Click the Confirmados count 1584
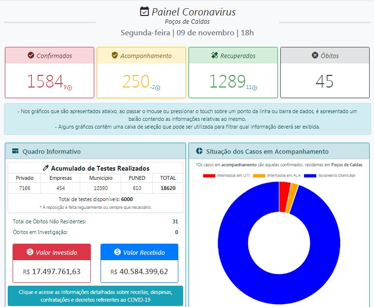 point(45,81)
